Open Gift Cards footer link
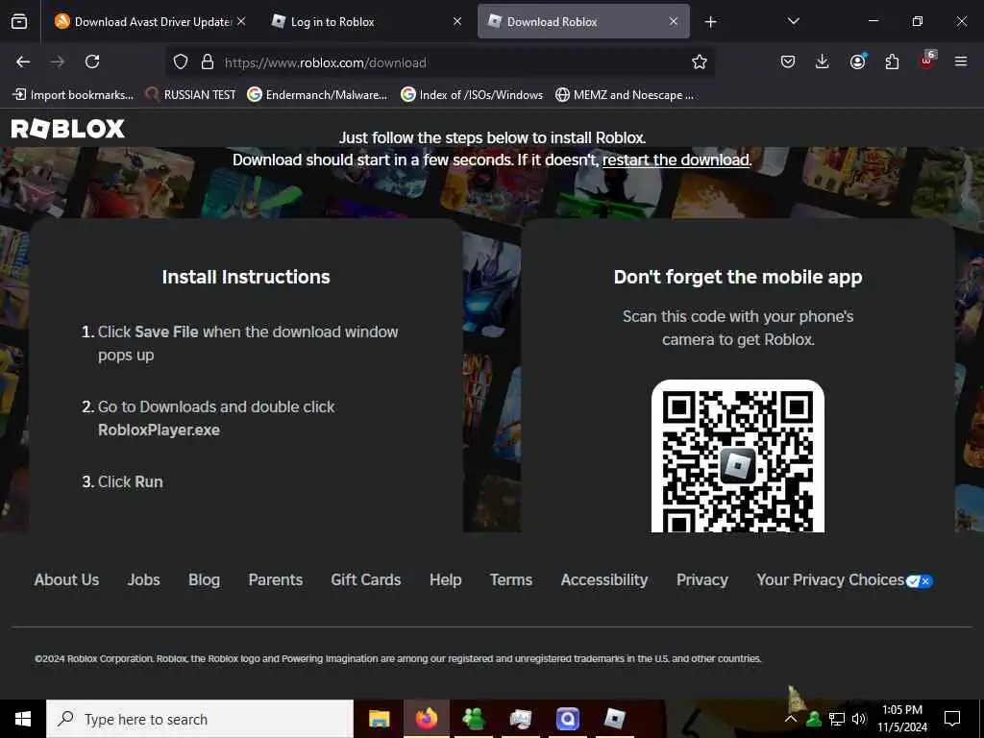Viewport: 984px width, 738px height. [x=366, y=579]
